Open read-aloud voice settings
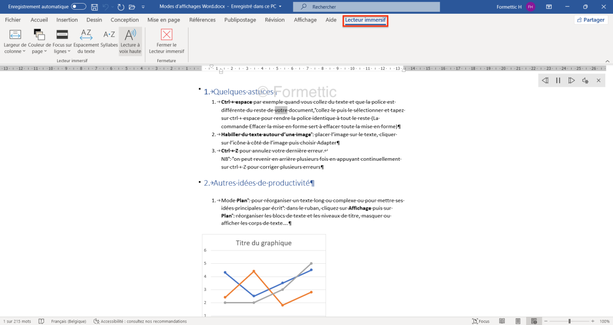The height and width of the screenshot is (325, 613). 585,81
